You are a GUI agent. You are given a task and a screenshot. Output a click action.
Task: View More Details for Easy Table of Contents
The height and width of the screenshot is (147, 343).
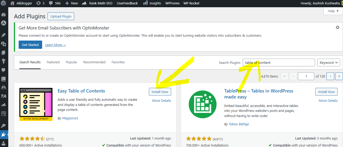tap(162, 100)
